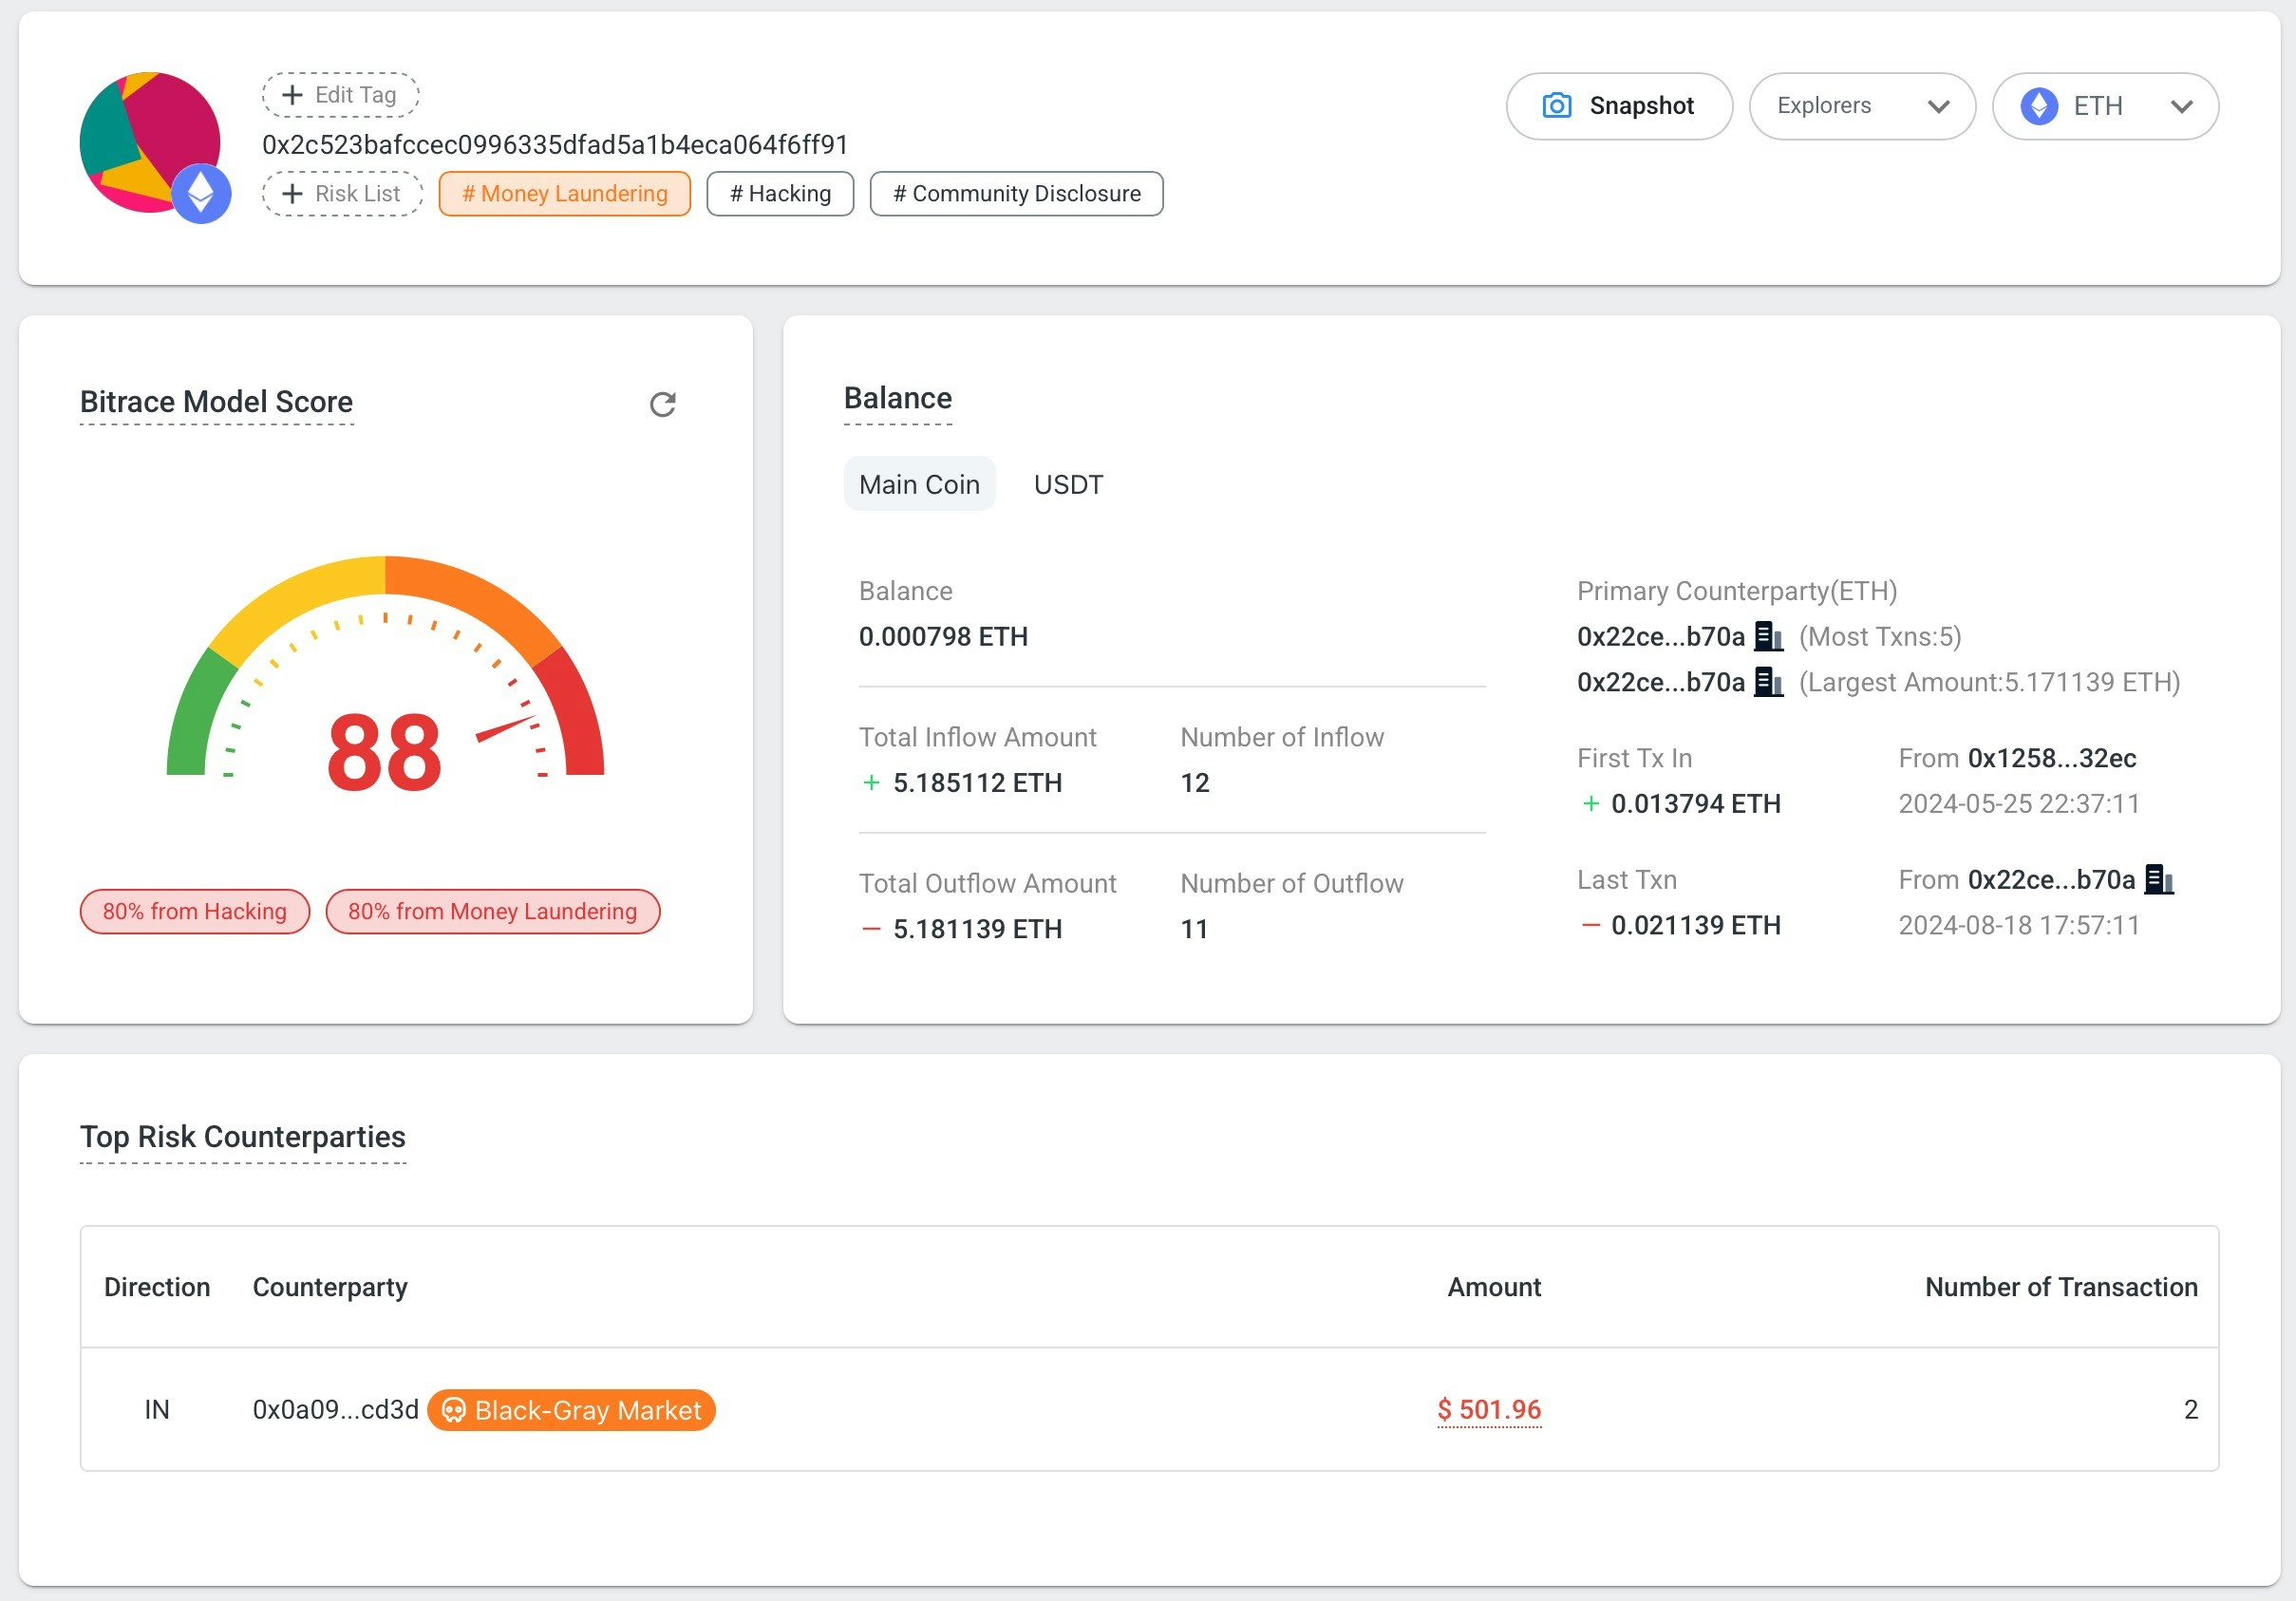Screen dimensions: 2296x1601
Task: Toggle the Community Disclosure tag
Action: coord(1016,194)
